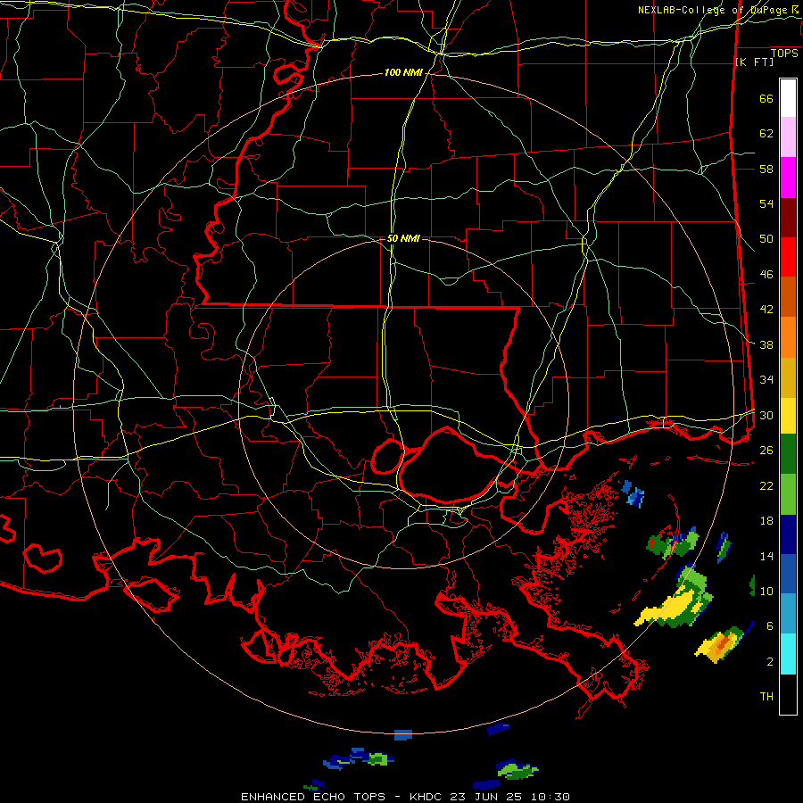Click the legend value 46
Viewport: 803px width, 803px height.
(766, 275)
